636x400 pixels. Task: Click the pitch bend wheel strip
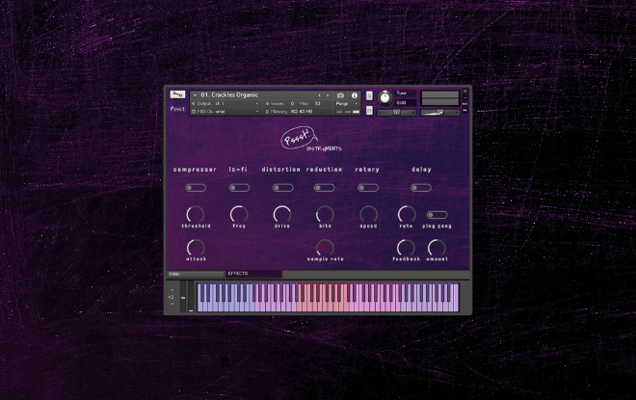(x=183, y=297)
